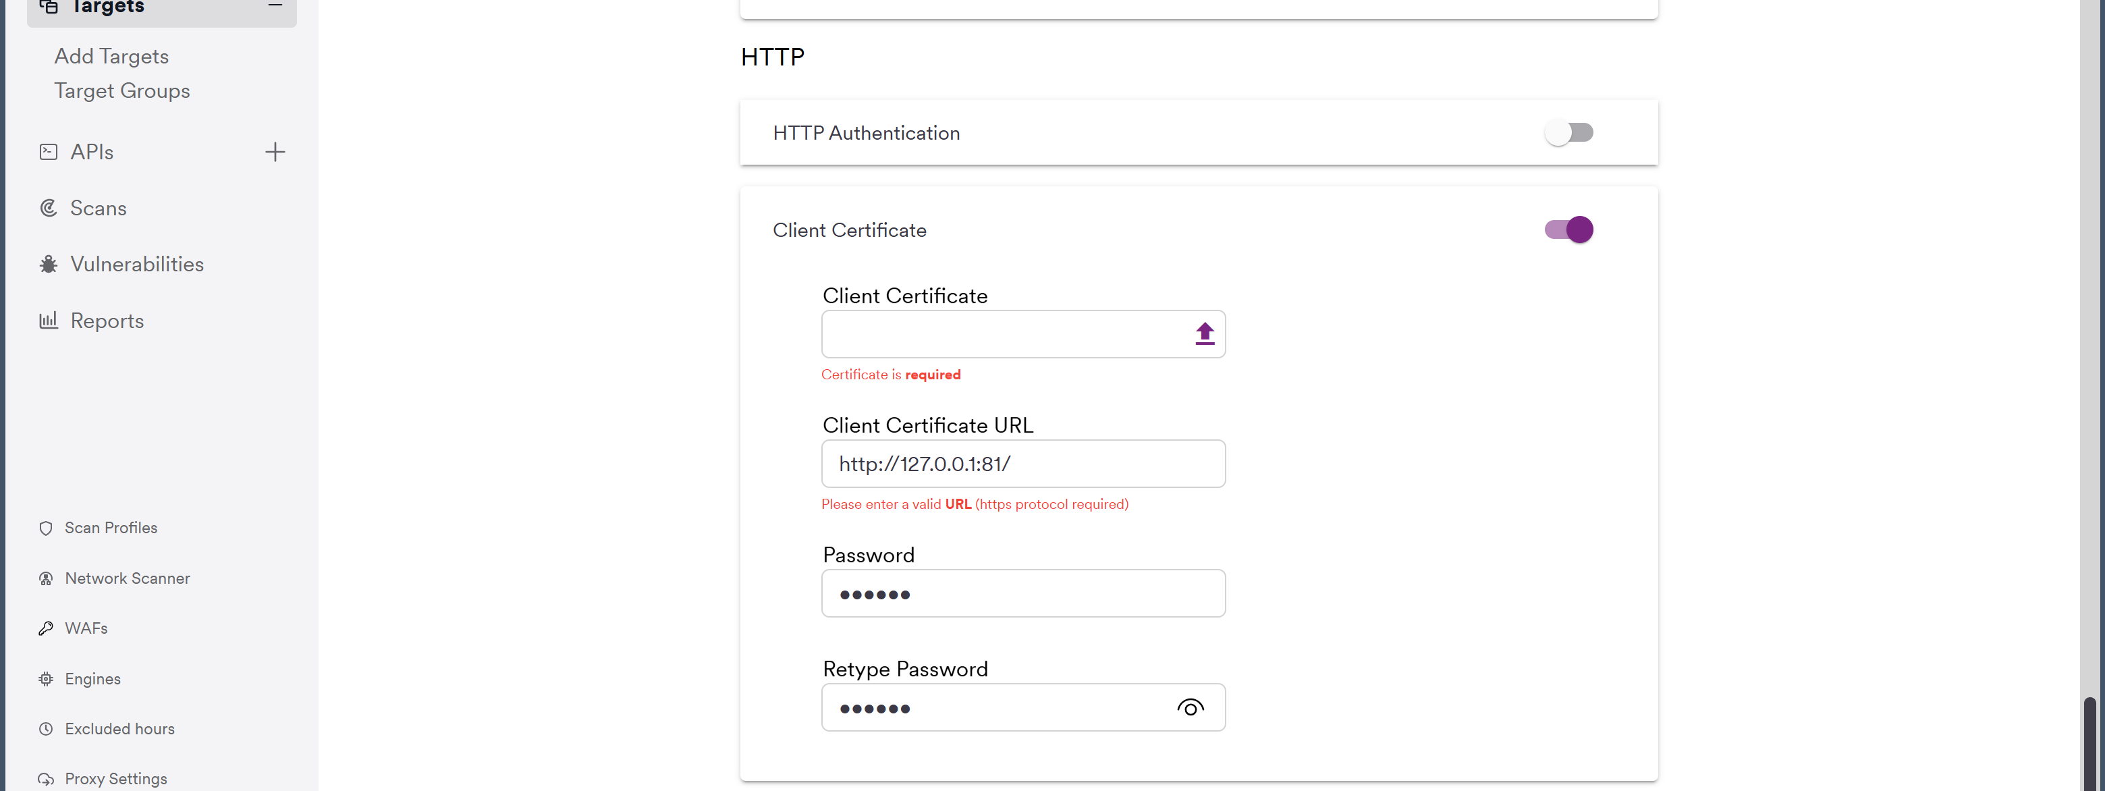Image resolution: width=2105 pixels, height=791 pixels.
Task: Expand the APIs section with plus
Action: [275, 152]
